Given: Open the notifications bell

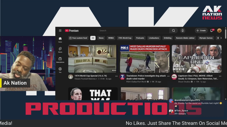Looking at the screenshot, I should [212, 31].
